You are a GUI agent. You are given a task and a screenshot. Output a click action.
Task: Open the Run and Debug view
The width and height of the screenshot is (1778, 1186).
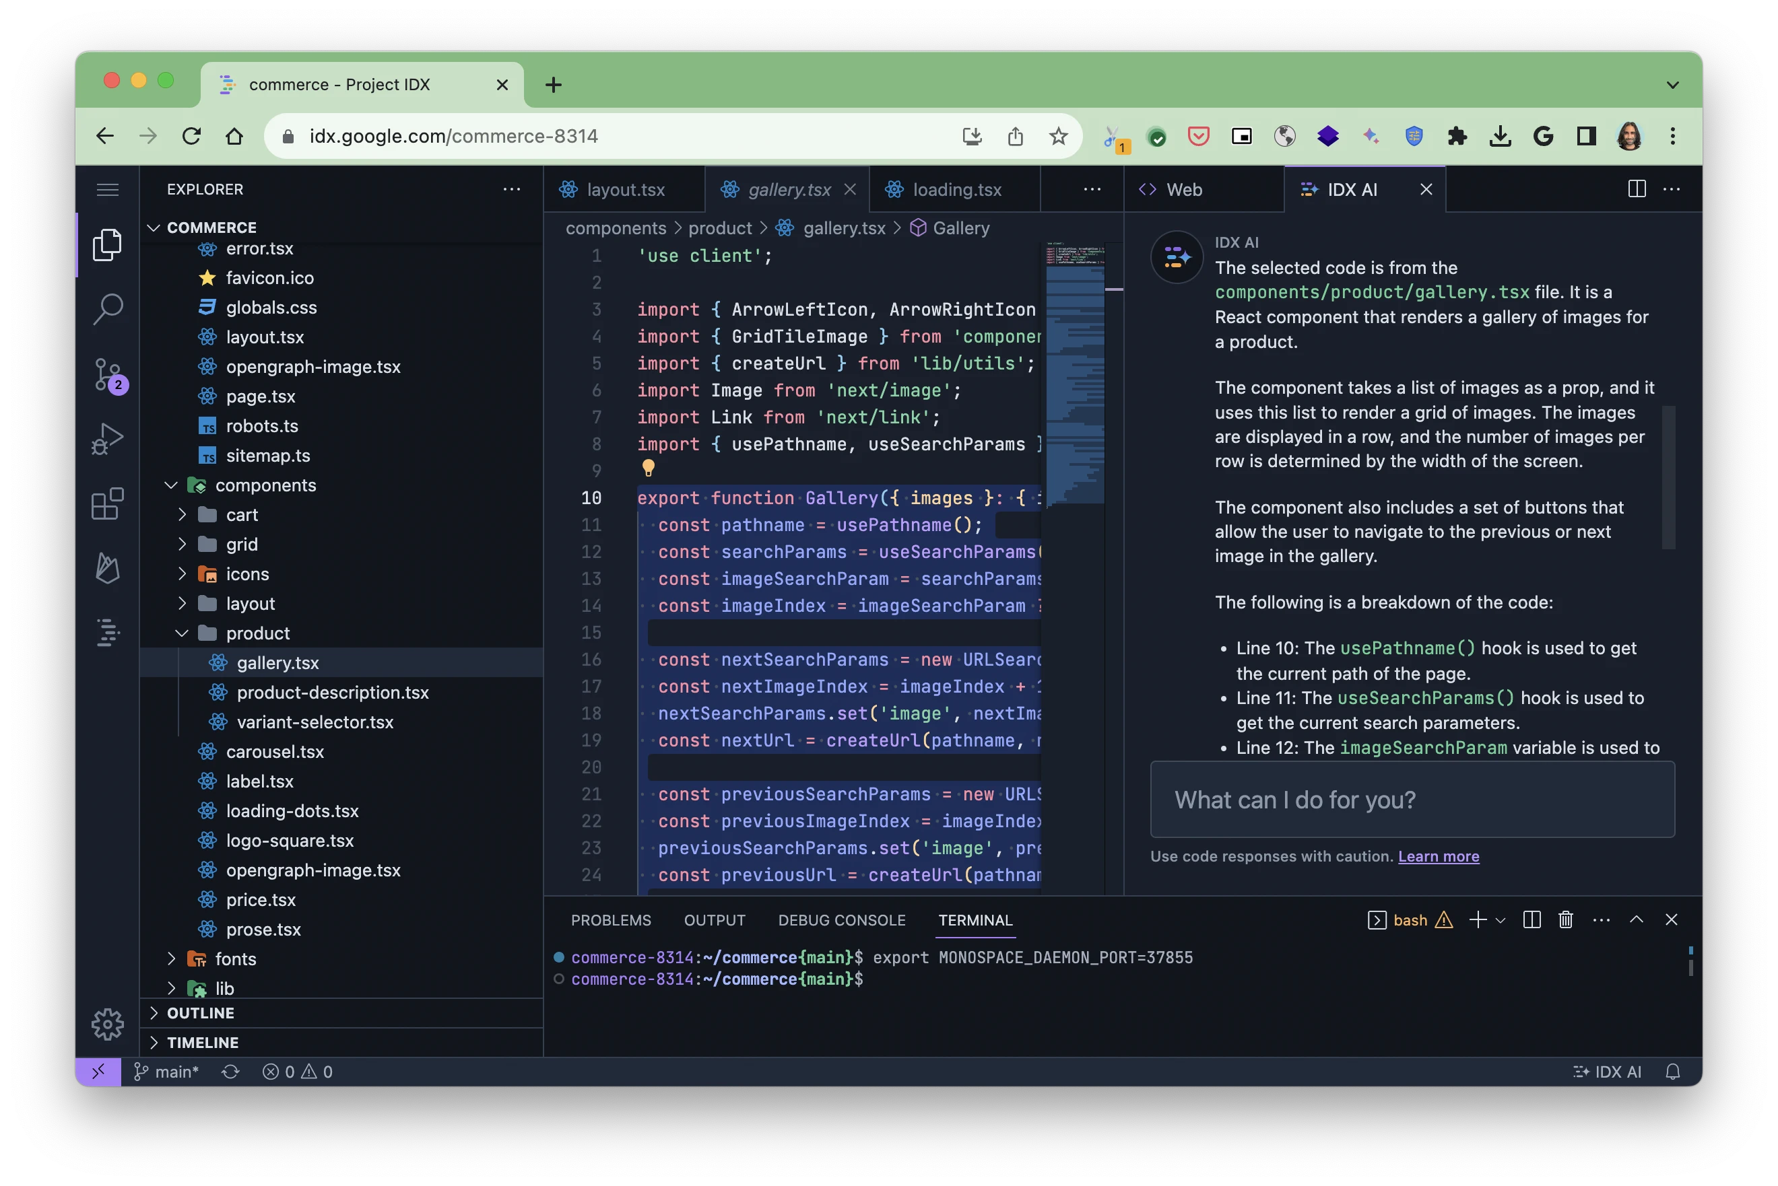click(108, 439)
